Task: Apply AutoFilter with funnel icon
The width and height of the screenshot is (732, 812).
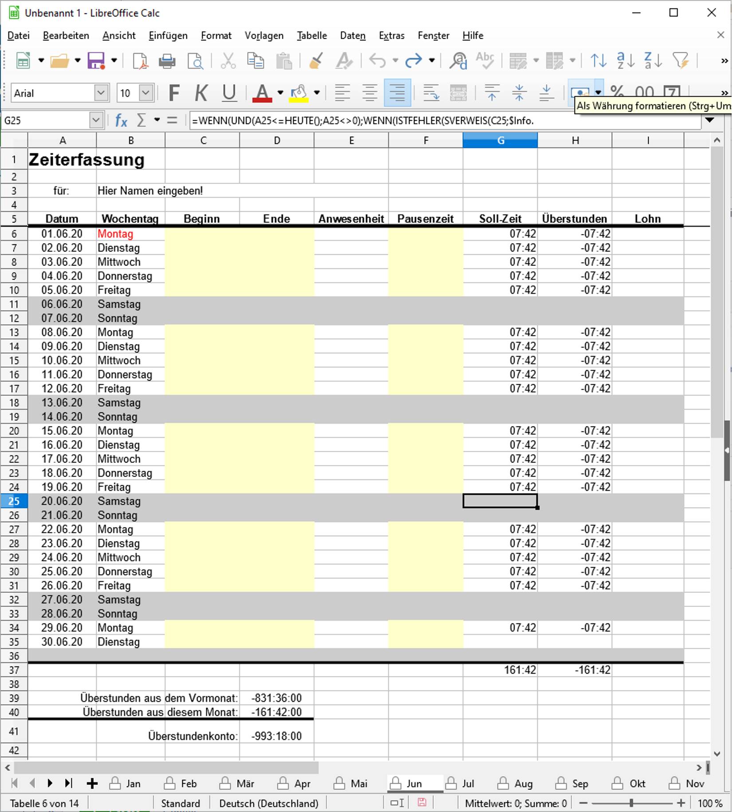Action: coord(680,60)
